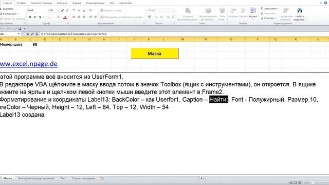Viewport: 329px width, 185px height.
Task: Increase font size with the larger A icon
Action: [x=62, y=10]
